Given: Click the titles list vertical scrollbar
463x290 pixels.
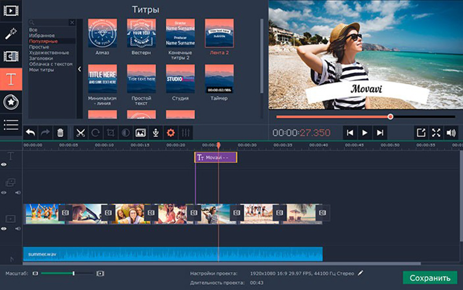Looking at the screenshot, I should point(262,56).
